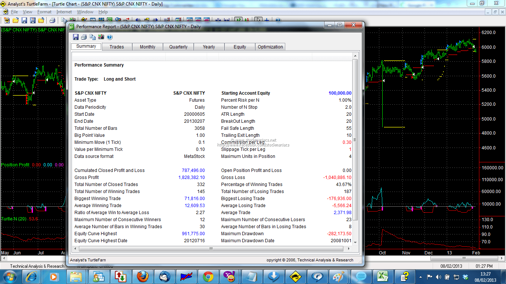Screen dimensions: 506x284
Task: Select the blue crosshair tool on the toolbar
Action: 267,20
